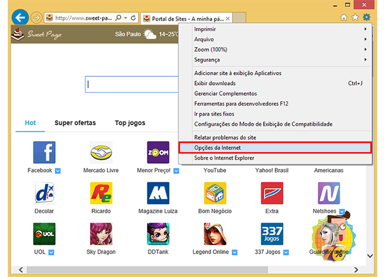Click the Tools gear icon
This screenshot has width=385, height=277.
click(x=367, y=17)
